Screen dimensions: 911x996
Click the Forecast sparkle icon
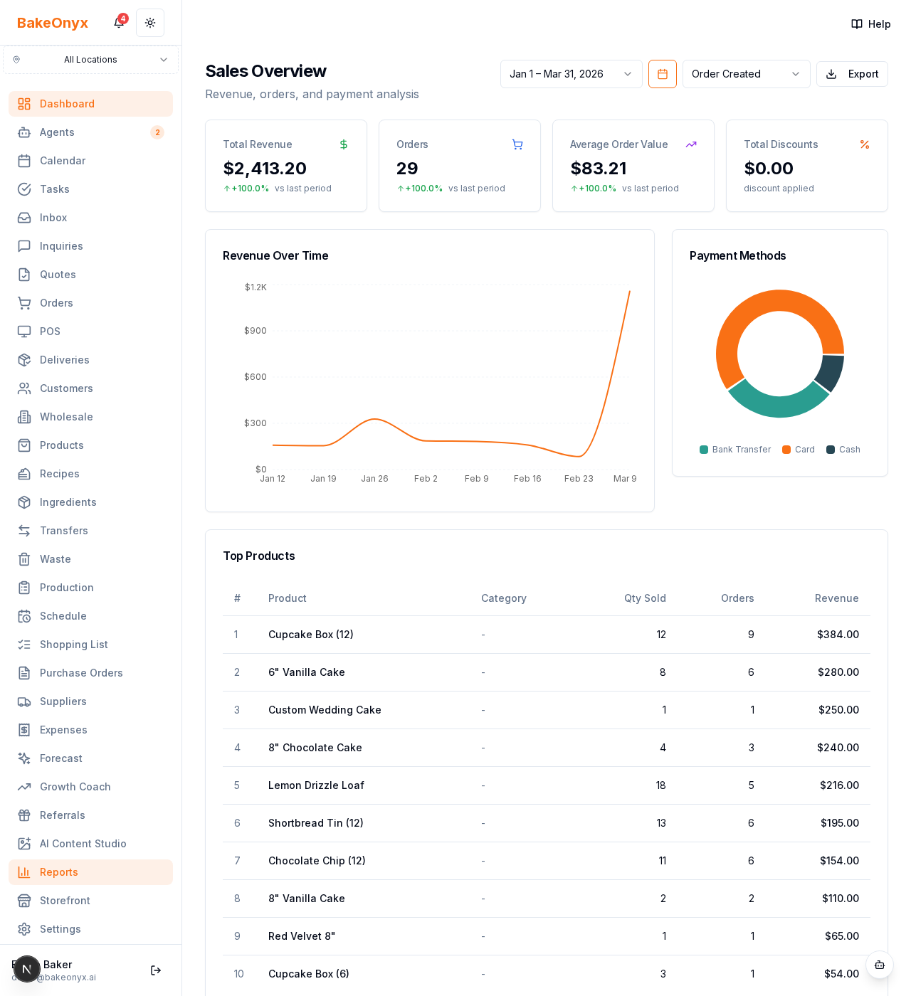[24, 758]
